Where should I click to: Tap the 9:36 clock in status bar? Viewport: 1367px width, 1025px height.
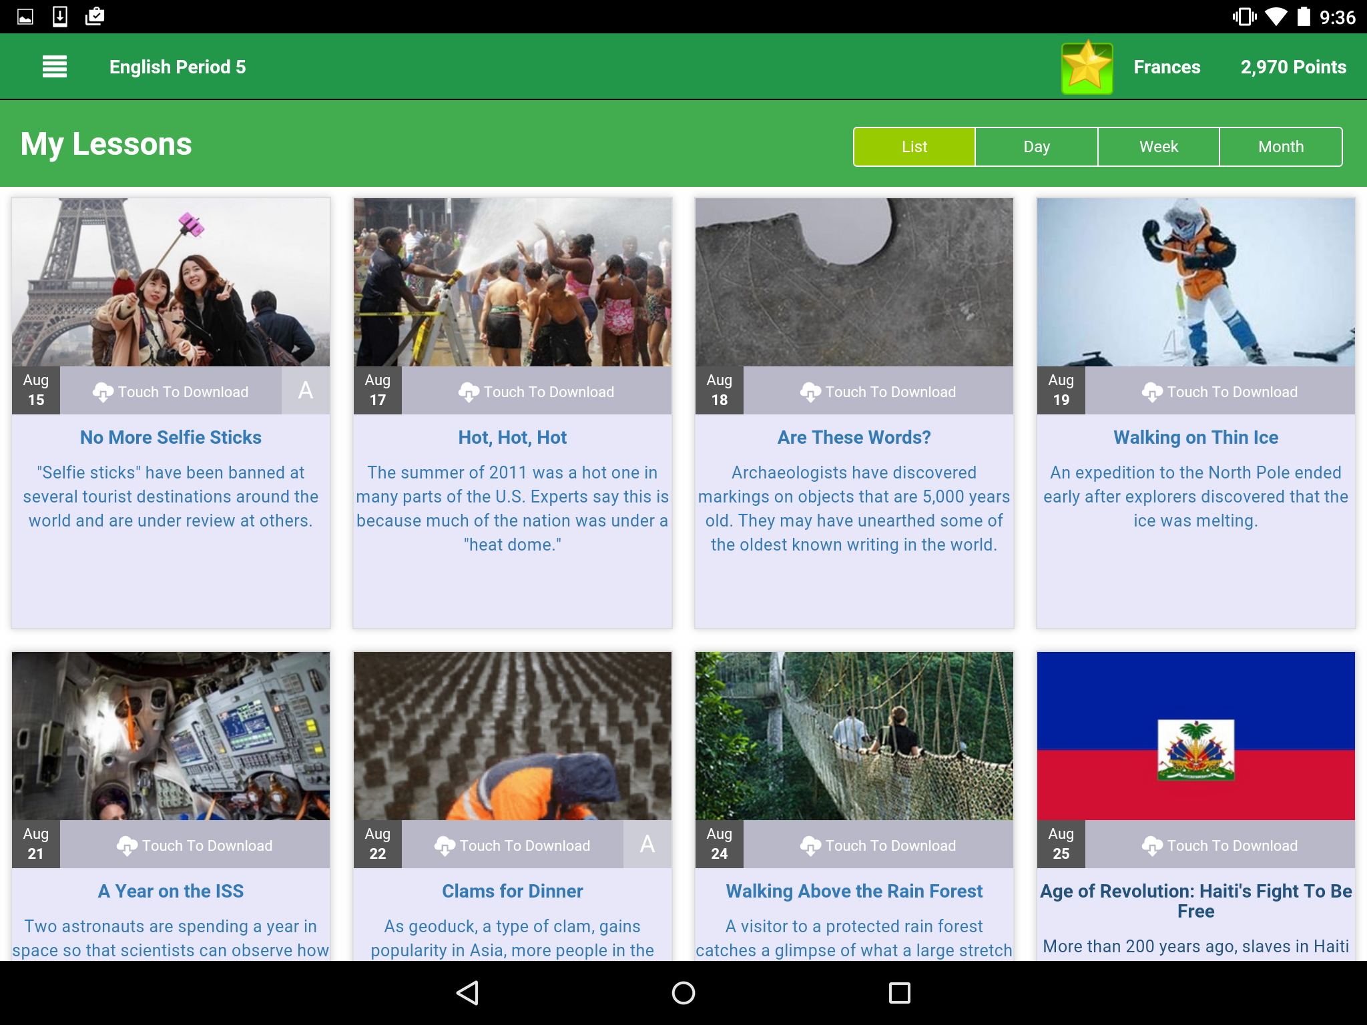point(1337,17)
